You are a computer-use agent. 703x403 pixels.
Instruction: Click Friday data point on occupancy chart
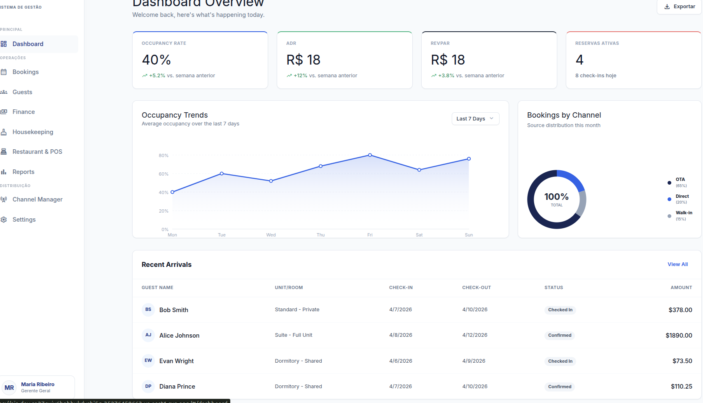370,155
